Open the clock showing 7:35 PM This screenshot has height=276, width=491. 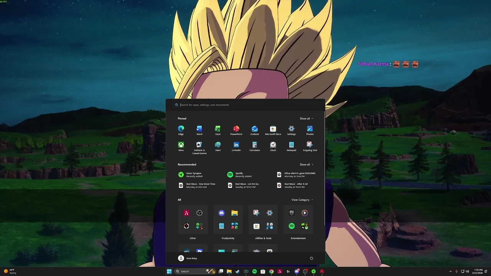coord(478,271)
